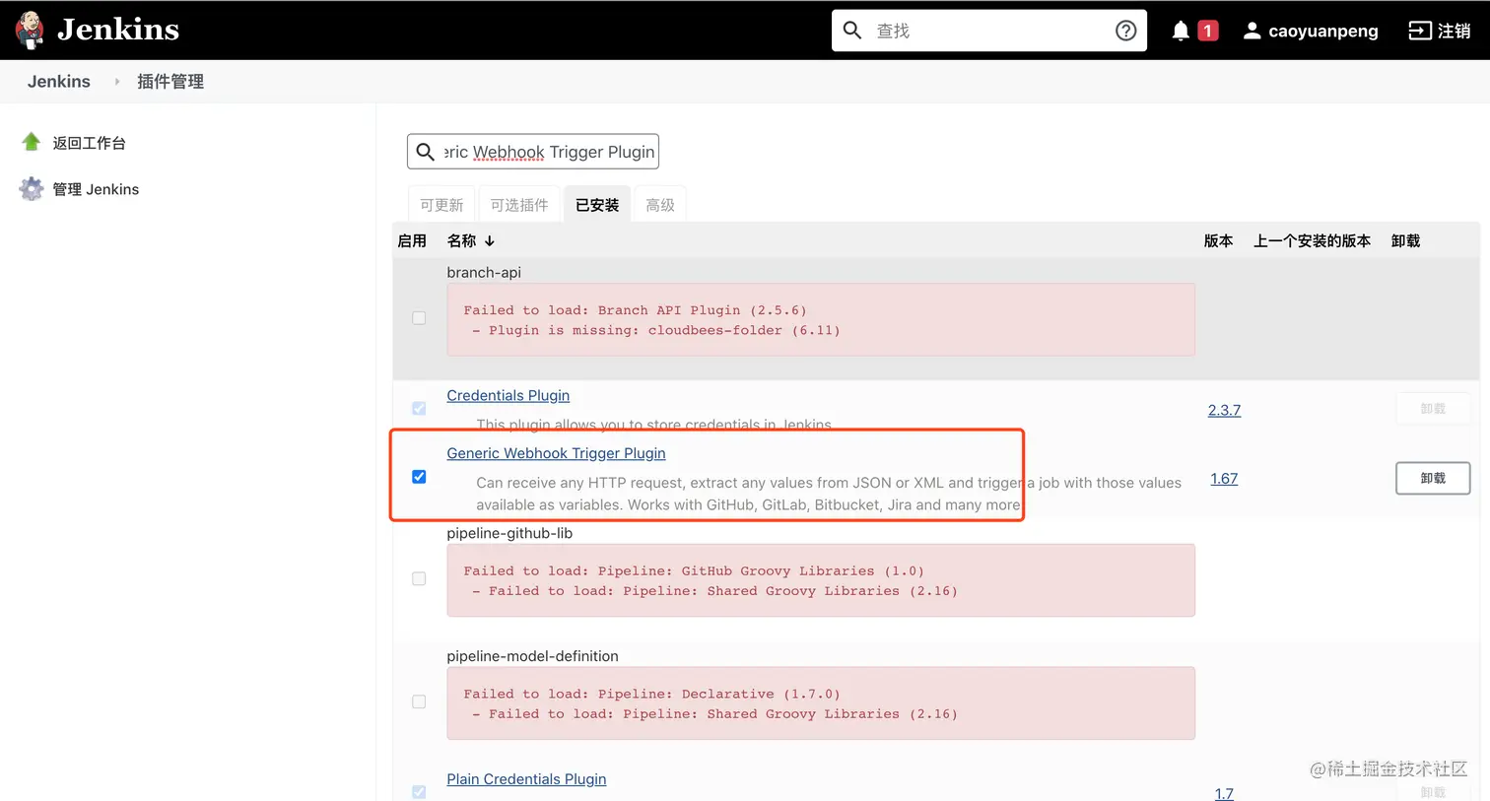The image size is (1490, 801).
Task: Click the green up arrow 返回工作台 icon
Action: pyautogui.click(x=32, y=142)
